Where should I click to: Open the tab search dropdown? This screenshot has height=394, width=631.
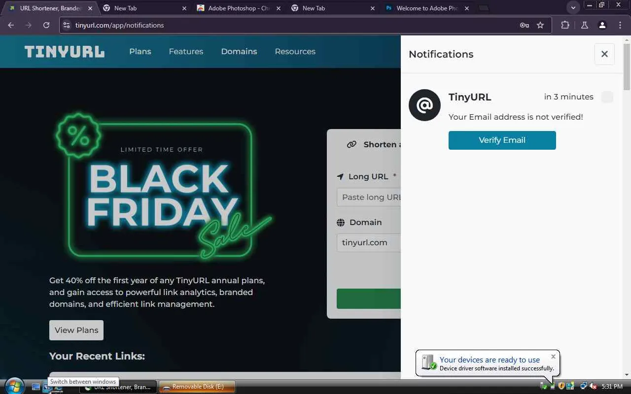pos(573,8)
